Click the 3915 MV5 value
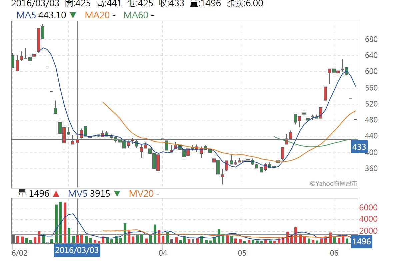394x269 pixels. pos(100,194)
